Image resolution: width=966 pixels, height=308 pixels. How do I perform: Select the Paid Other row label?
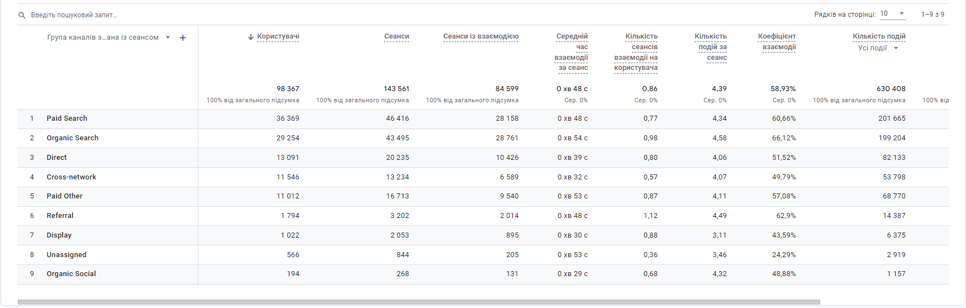[x=65, y=196]
